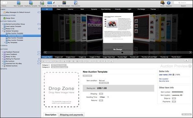The height and width of the screenshot is (118, 193).
Task: Expand the Started Auctions group
Action: [3, 24]
